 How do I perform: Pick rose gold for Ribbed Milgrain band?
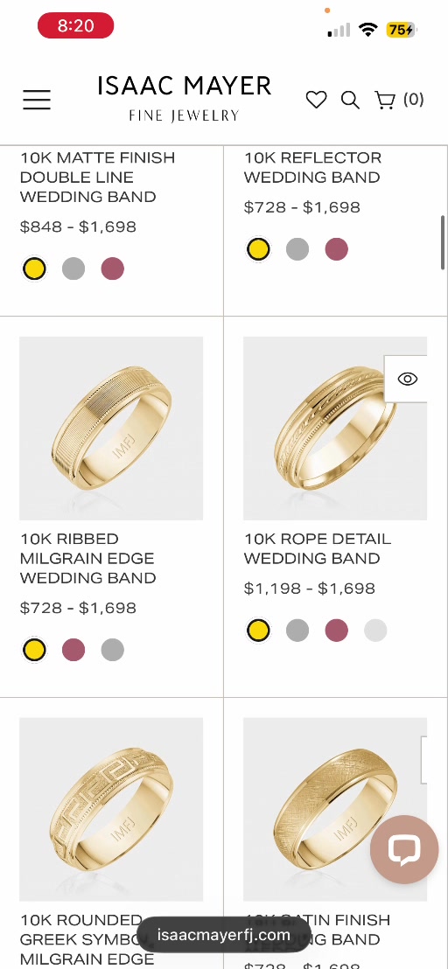pyautogui.click(x=73, y=650)
